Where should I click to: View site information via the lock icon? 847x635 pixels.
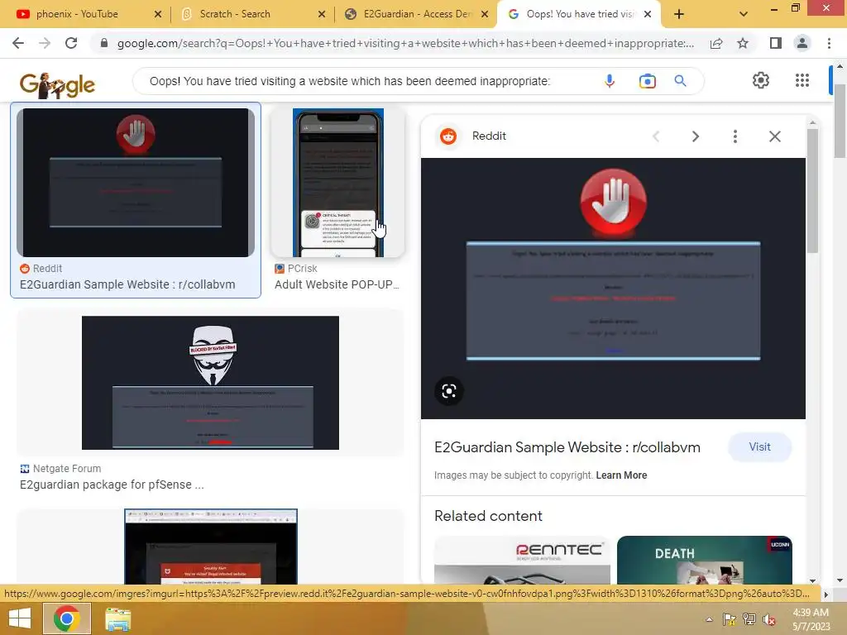tap(104, 43)
